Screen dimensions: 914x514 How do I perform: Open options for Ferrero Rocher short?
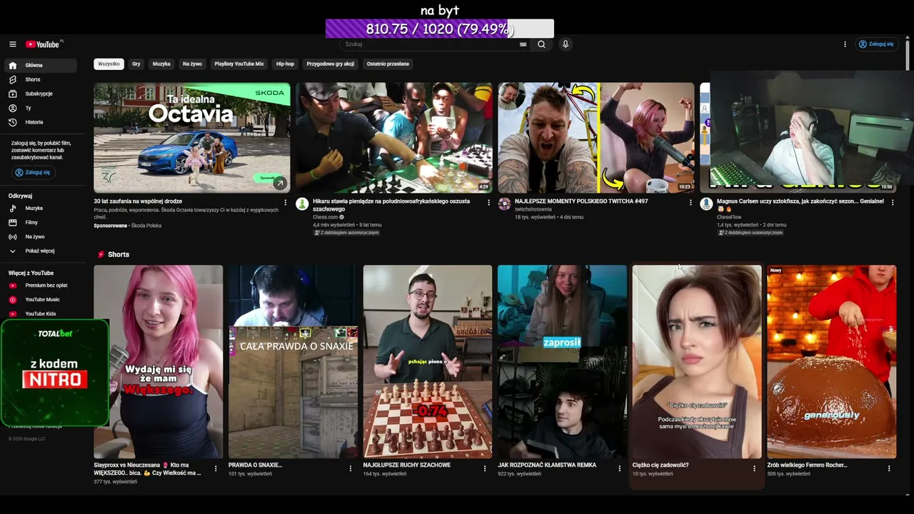pyautogui.click(x=889, y=469)
